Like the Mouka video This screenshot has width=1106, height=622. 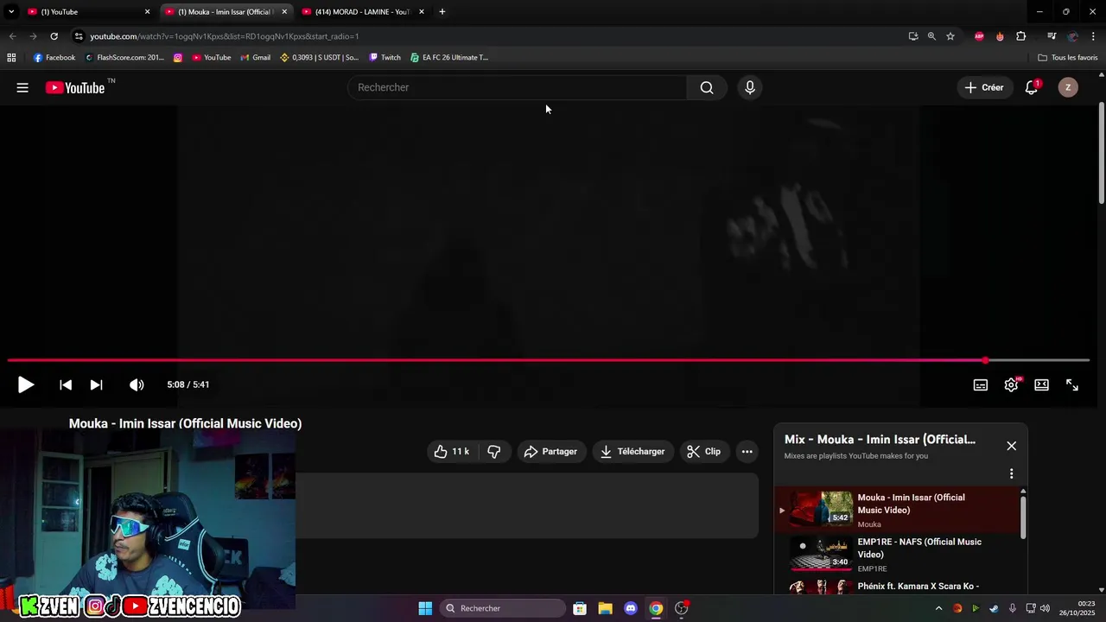coord(452,452)
